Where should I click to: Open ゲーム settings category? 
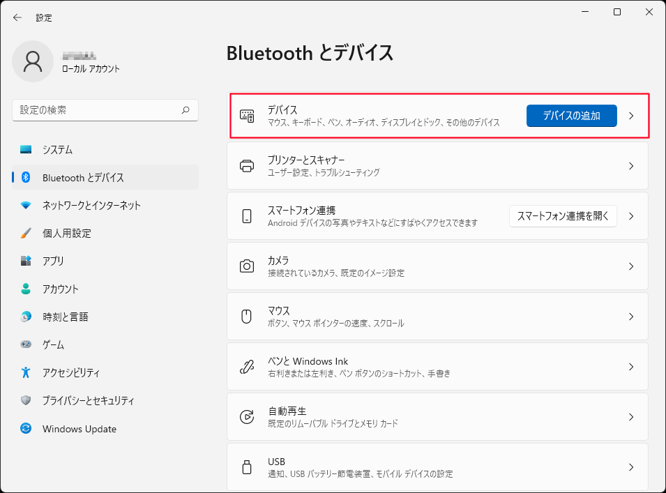(105, 344)
